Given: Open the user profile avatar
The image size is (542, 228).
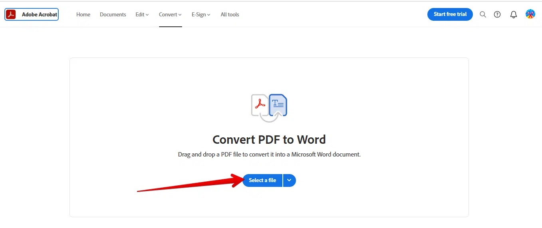Looking at the screenshot, I should point(530,14).
